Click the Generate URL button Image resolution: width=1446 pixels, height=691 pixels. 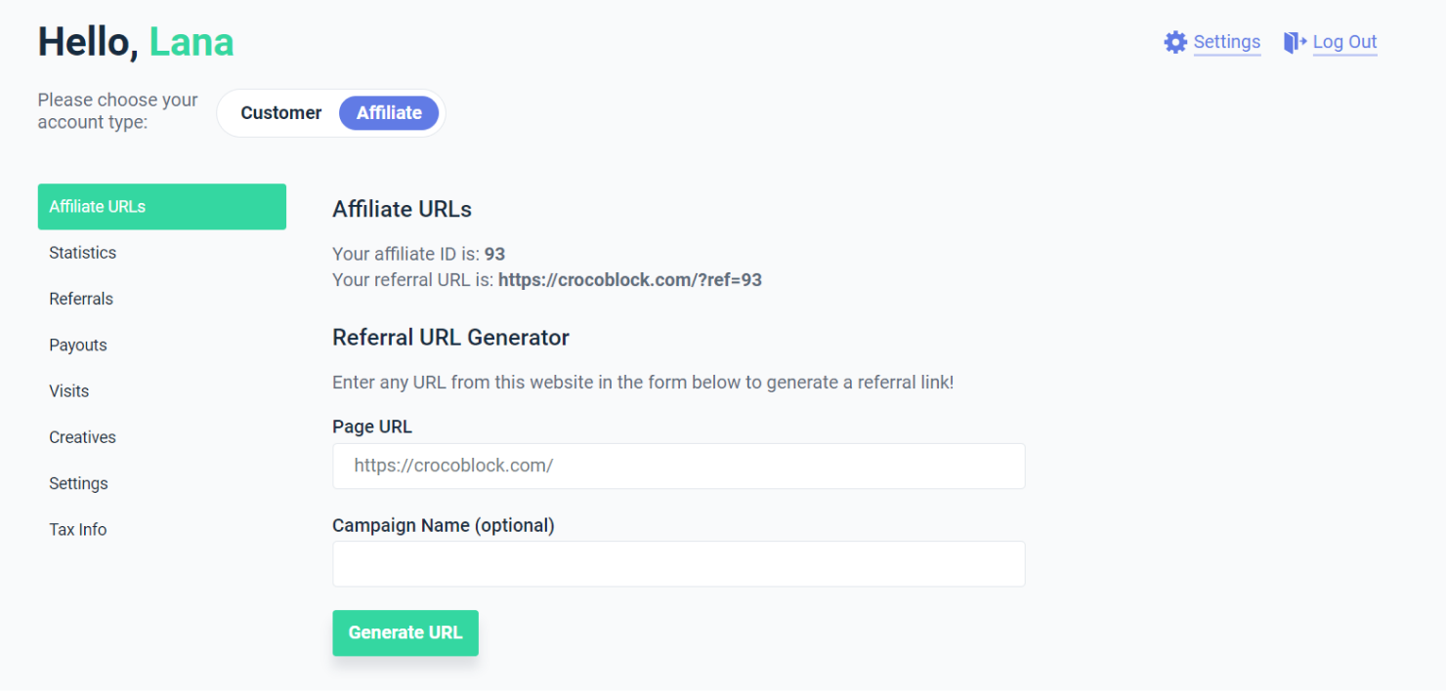click(405, 632)
